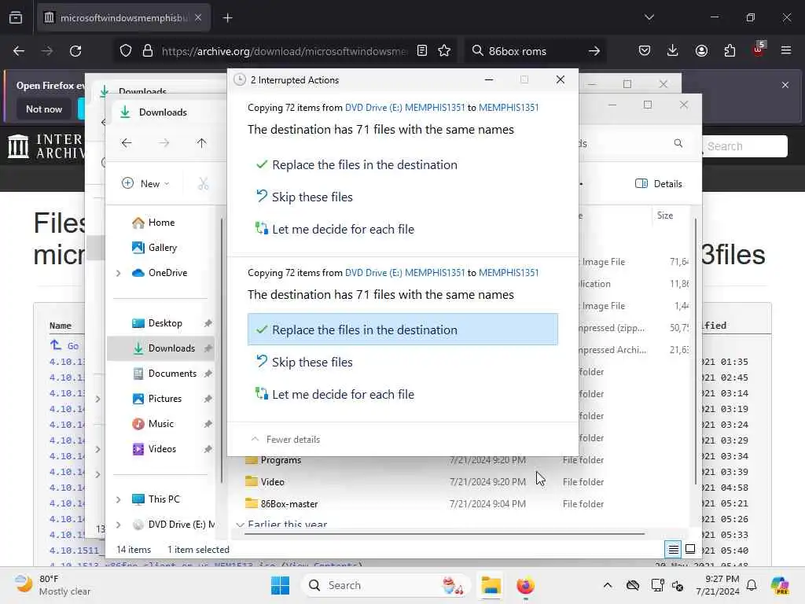
Task: Close the Firefox notification bar
Action: point(785,85)
